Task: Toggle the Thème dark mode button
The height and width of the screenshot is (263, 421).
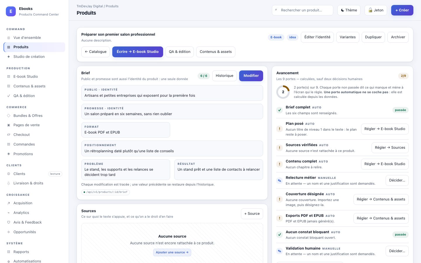Action: 349,10
